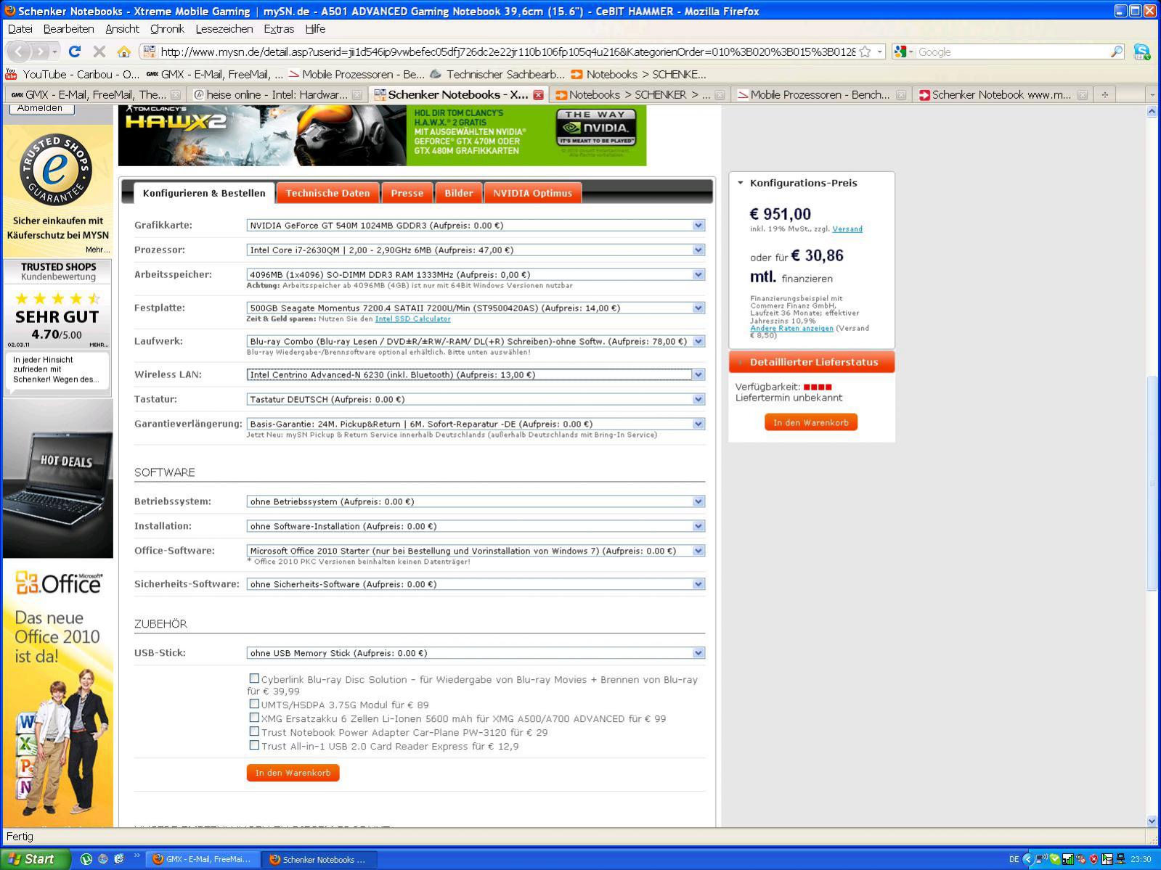Open the Lesezeichen menu
The height and width of the screenshot is (870, 1161).
click(x=224, y=29)
